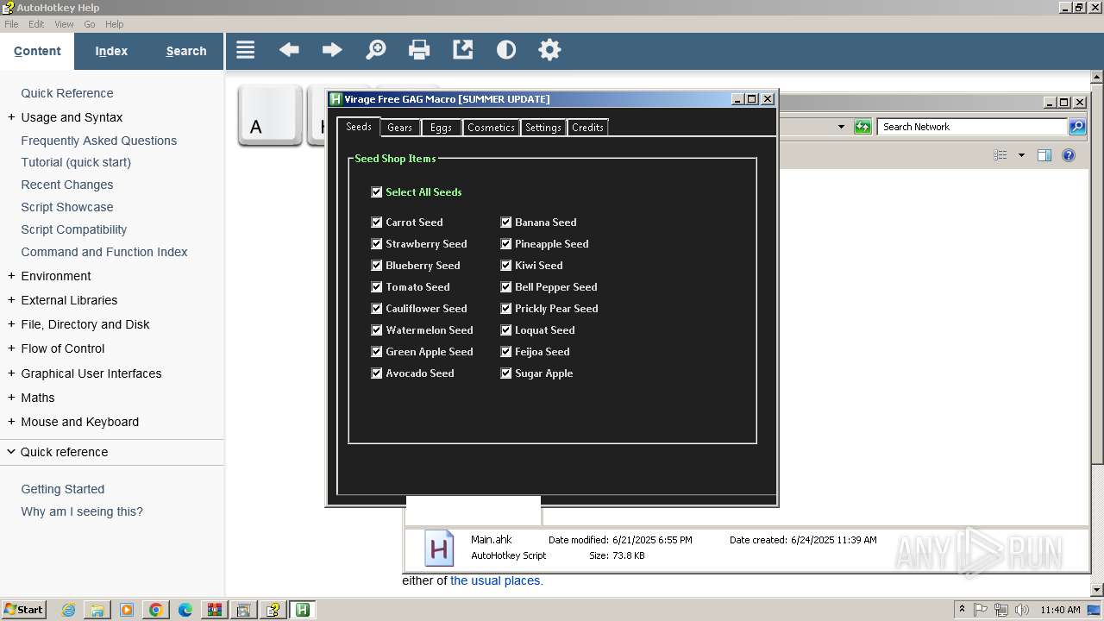
Task: Click refresh icon in Explorer address bar
Action: 862,127
